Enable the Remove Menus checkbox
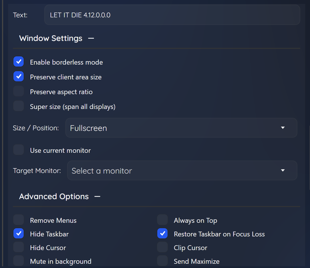The height and width of the screenshot is (268, 310). 19,220
